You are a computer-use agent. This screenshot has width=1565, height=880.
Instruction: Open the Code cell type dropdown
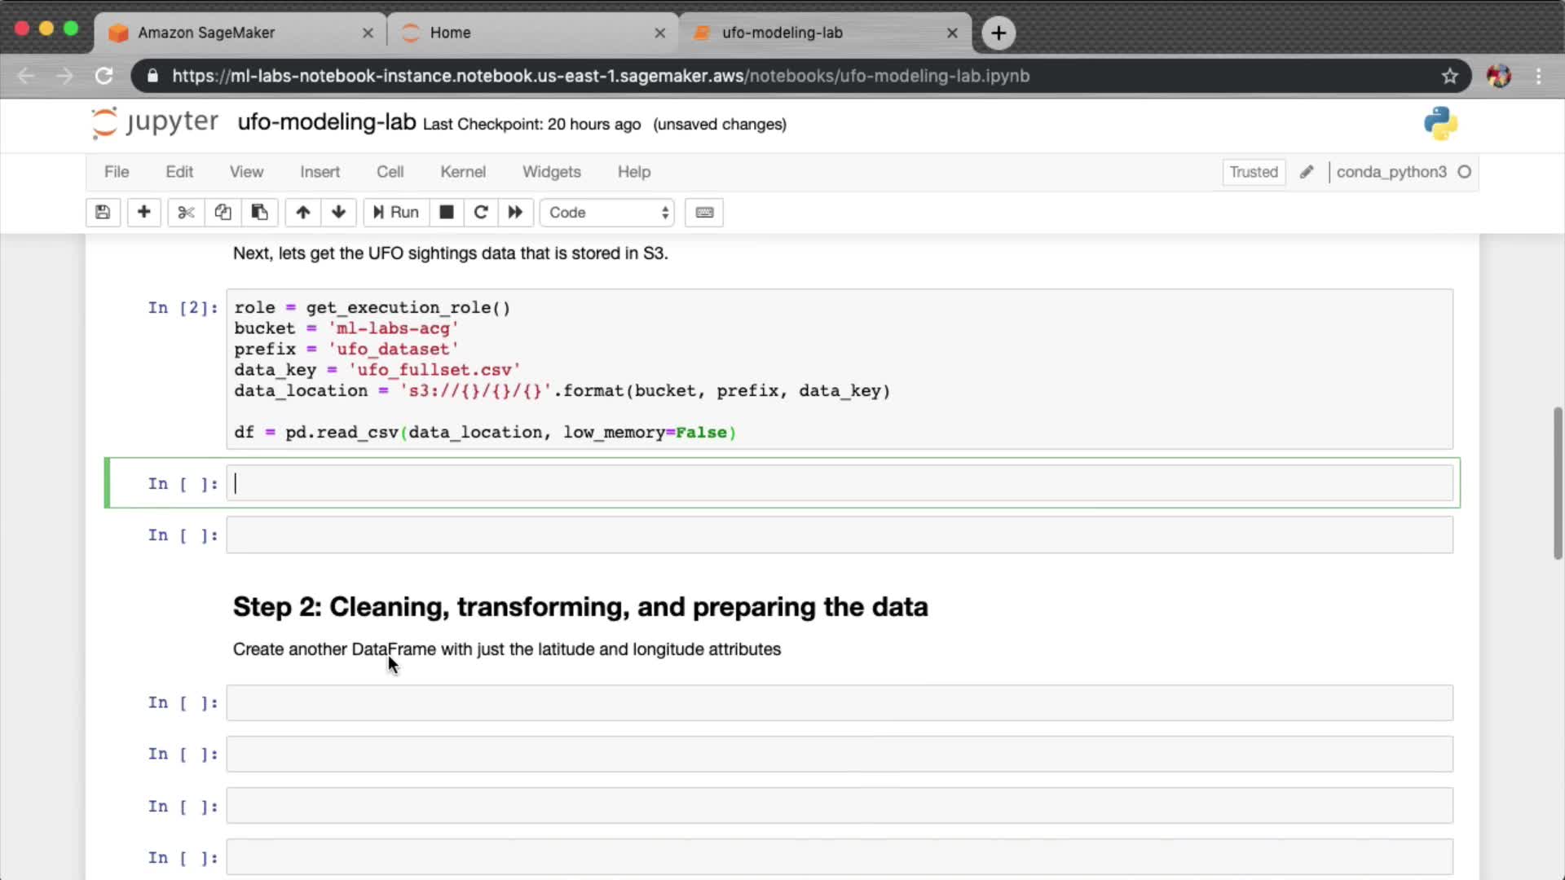pos(607,213)
